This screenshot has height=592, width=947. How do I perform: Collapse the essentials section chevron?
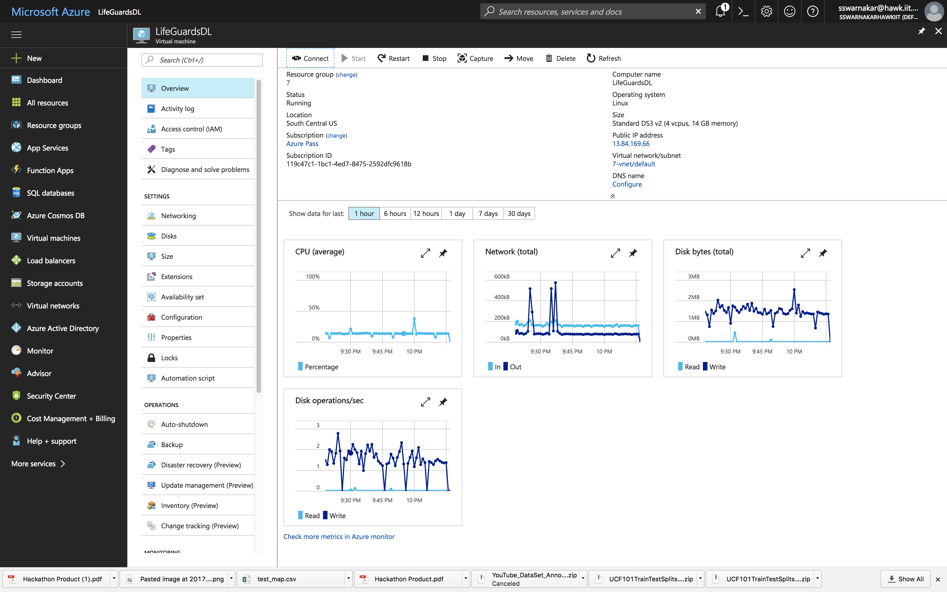pyautogui.click(x=612, y=196)
